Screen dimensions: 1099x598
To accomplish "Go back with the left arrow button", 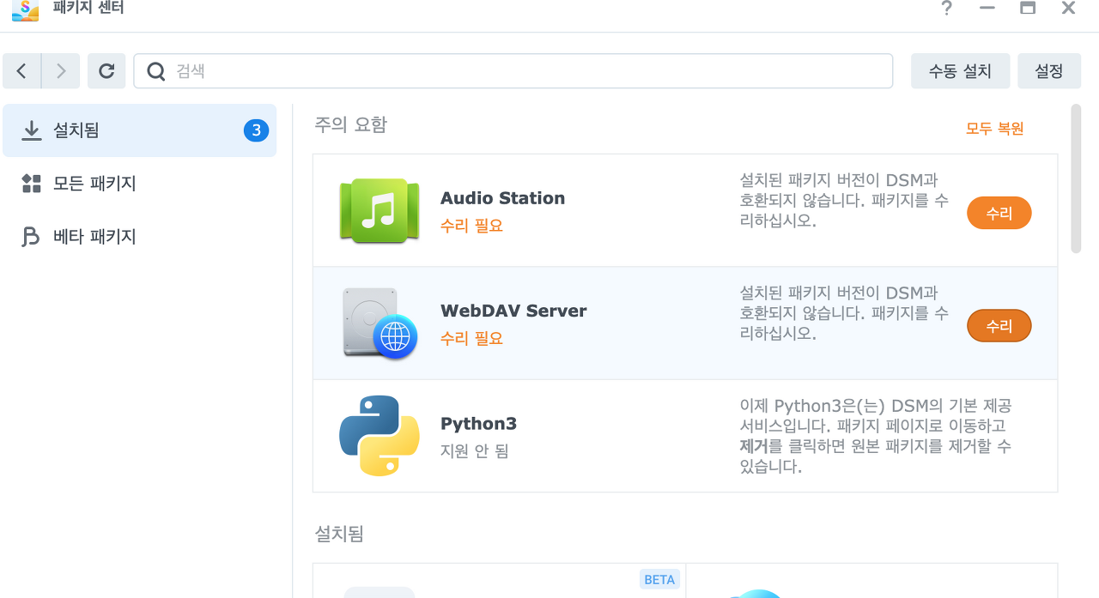I will (21, 71).
